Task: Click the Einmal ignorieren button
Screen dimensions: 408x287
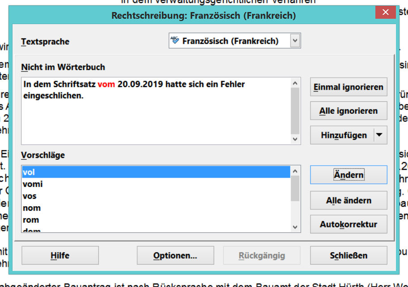Action: (349, 87)
